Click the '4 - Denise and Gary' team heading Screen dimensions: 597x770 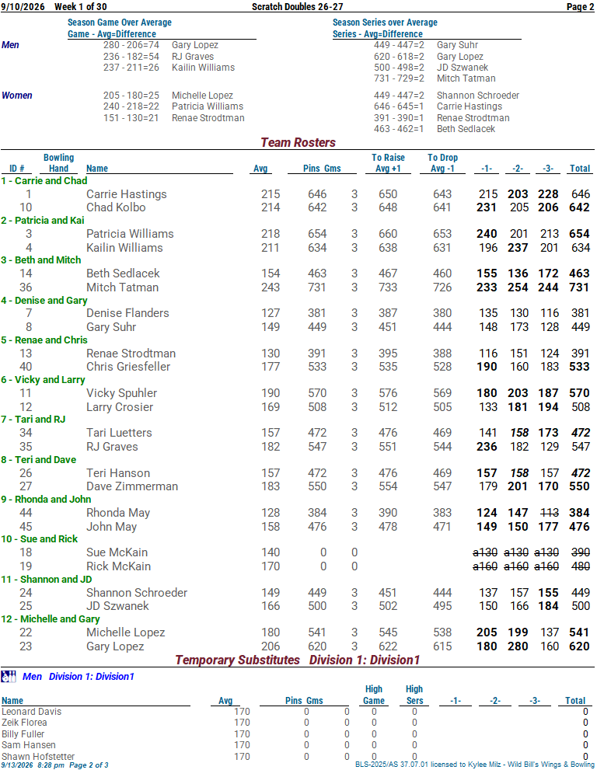[44, 300]
